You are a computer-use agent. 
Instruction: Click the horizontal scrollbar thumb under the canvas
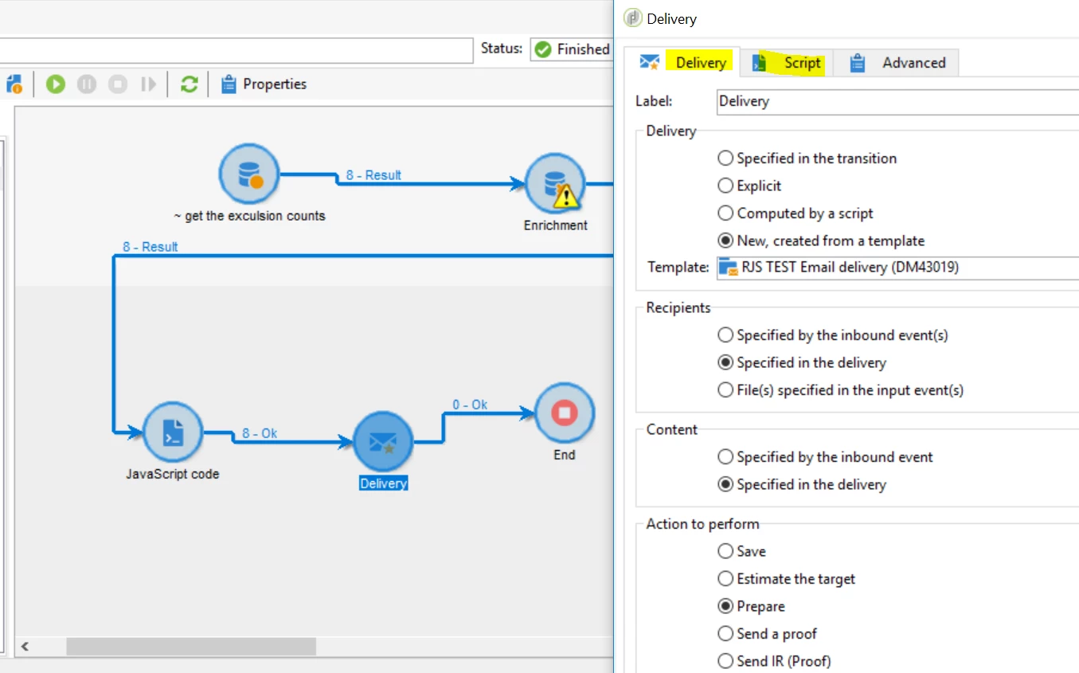click(x=191, y=646)
